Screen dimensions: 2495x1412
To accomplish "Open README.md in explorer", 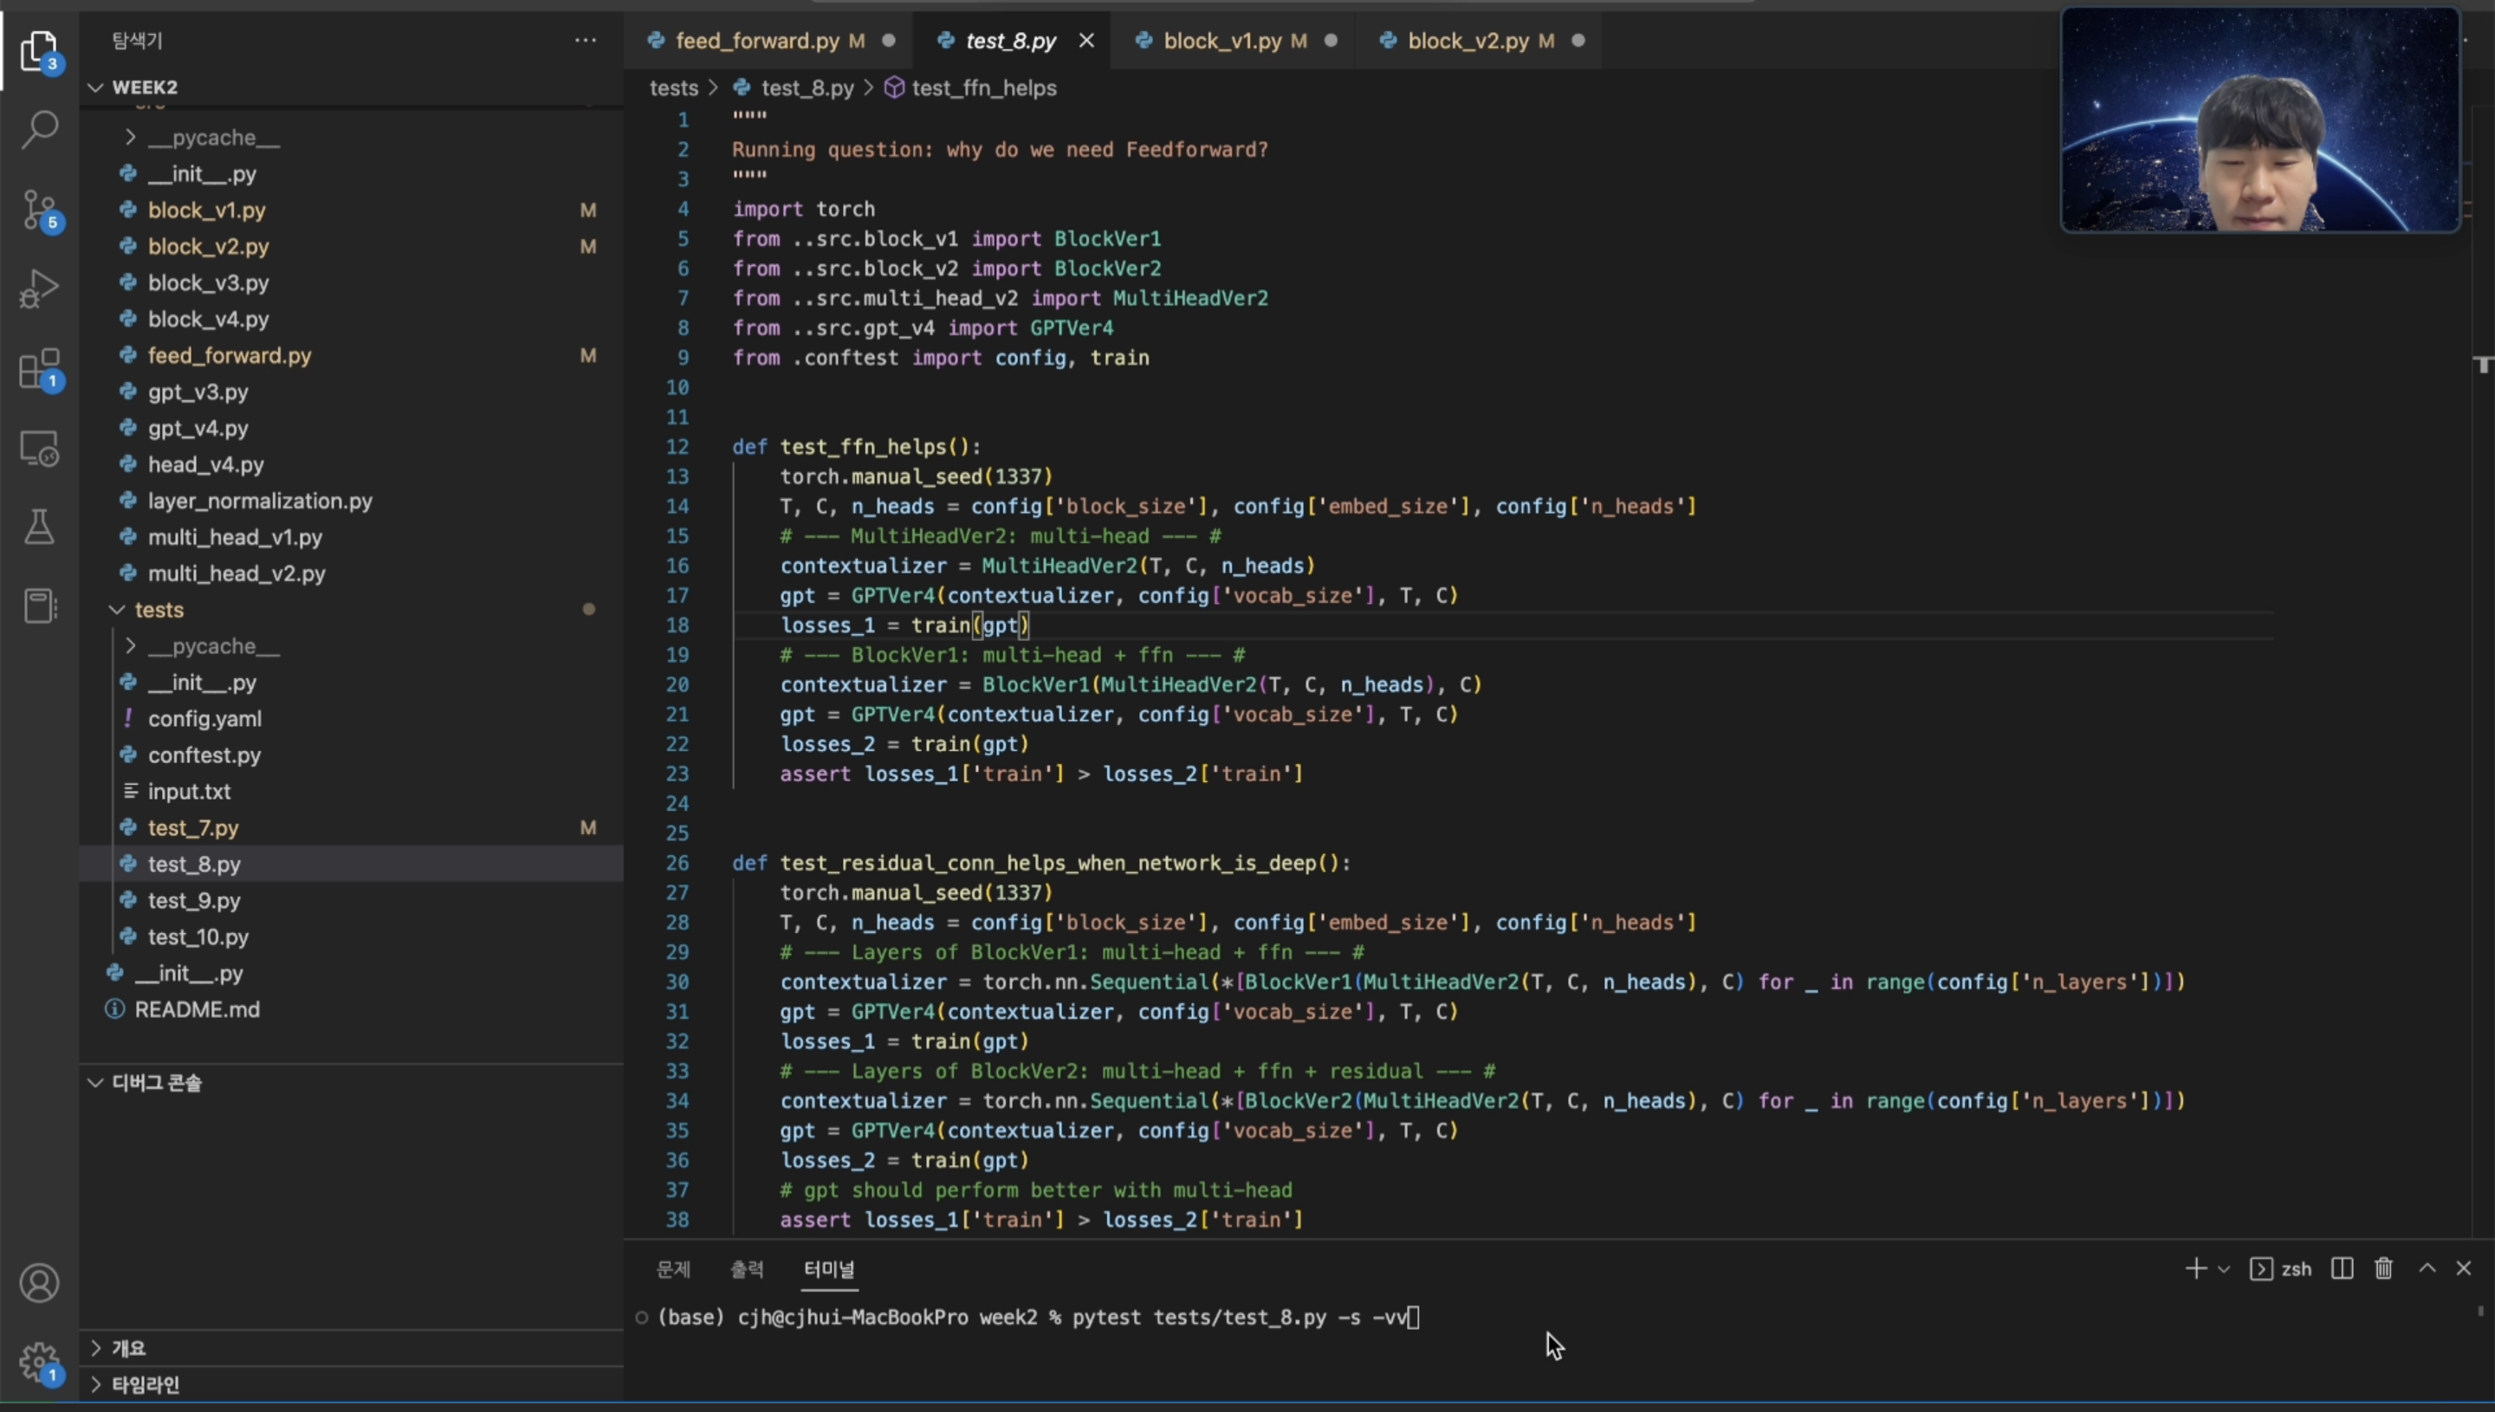I will (x=351, y=1009).
